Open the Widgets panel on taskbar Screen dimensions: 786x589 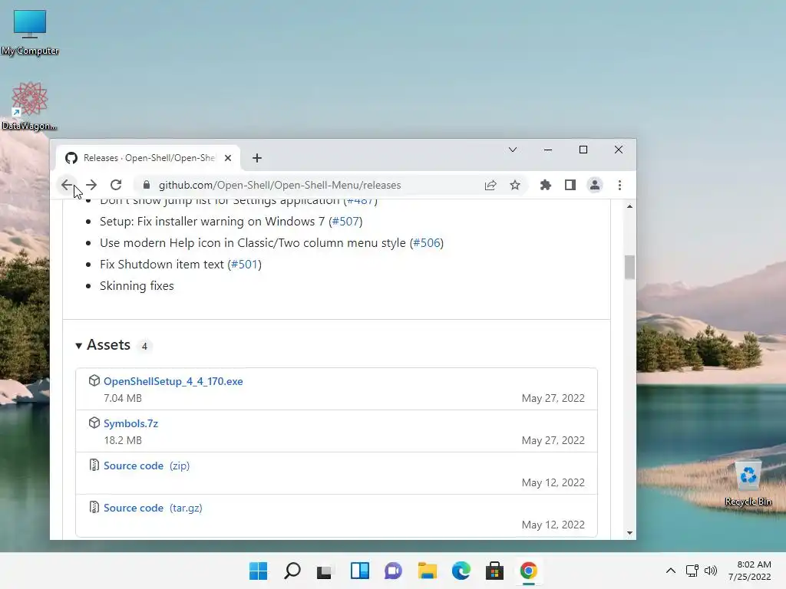[x=359, y=571]
